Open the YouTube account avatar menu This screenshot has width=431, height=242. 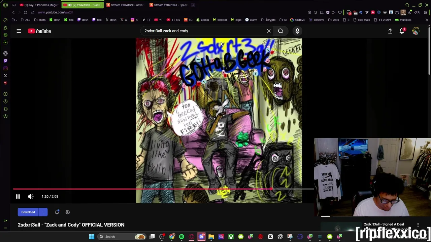416,31
